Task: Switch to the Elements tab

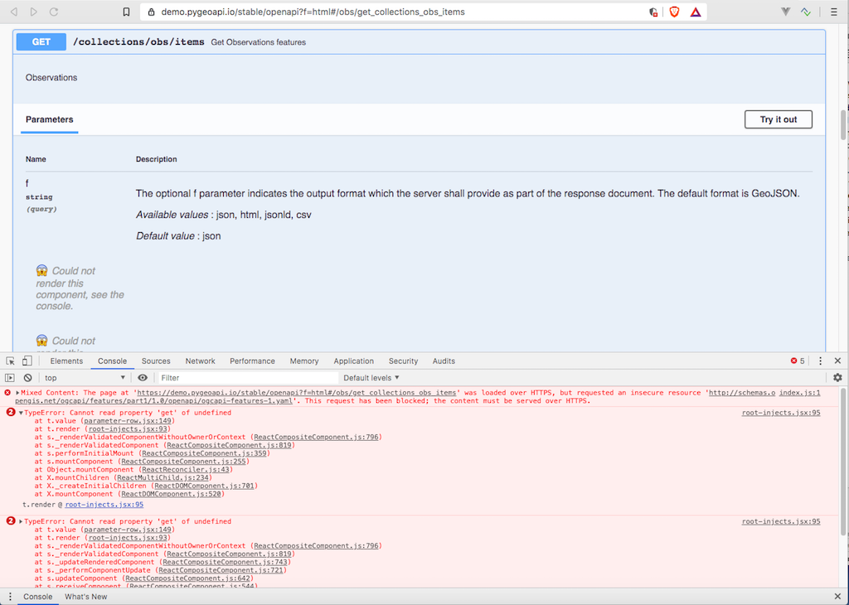Action: (66, 361)
